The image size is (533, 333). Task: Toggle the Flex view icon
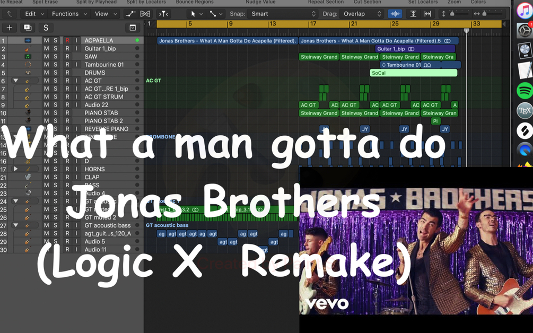(x=145, y=14)
